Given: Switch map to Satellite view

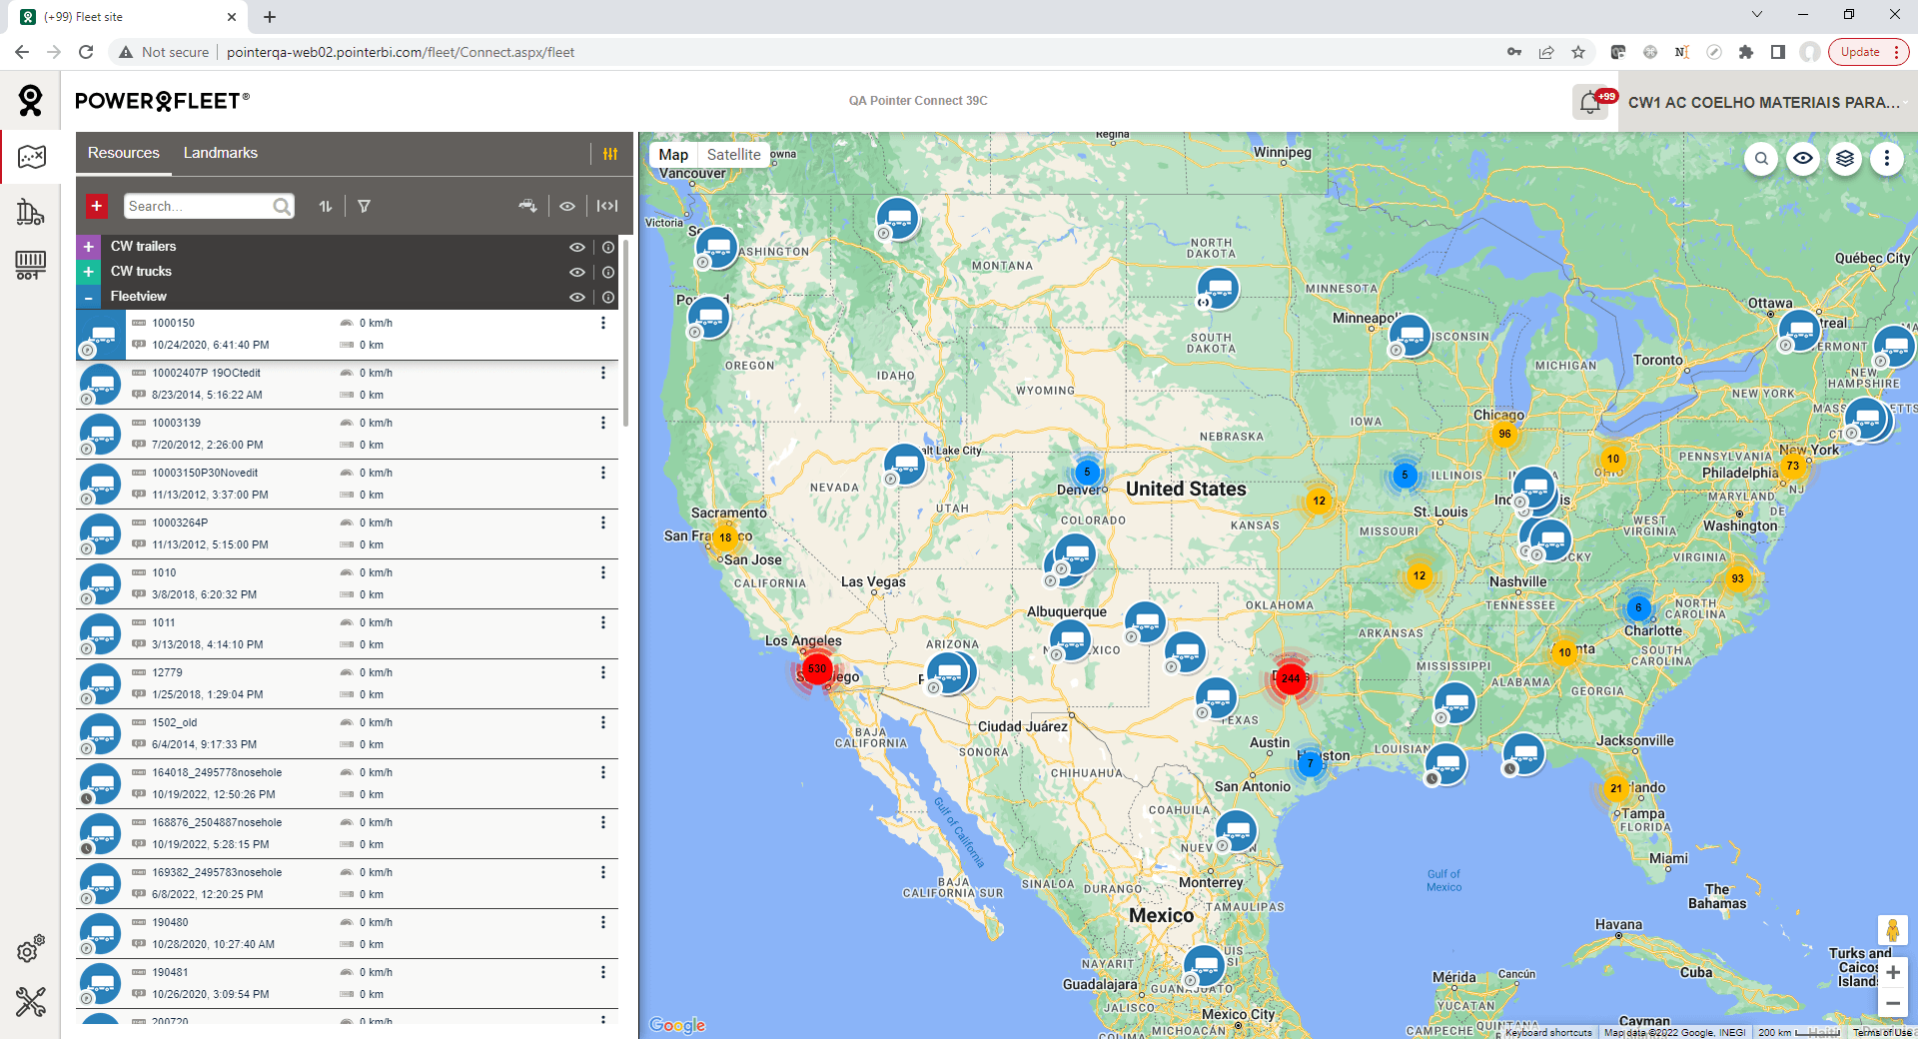Looking at the screenshot, I should coord(733,155).
